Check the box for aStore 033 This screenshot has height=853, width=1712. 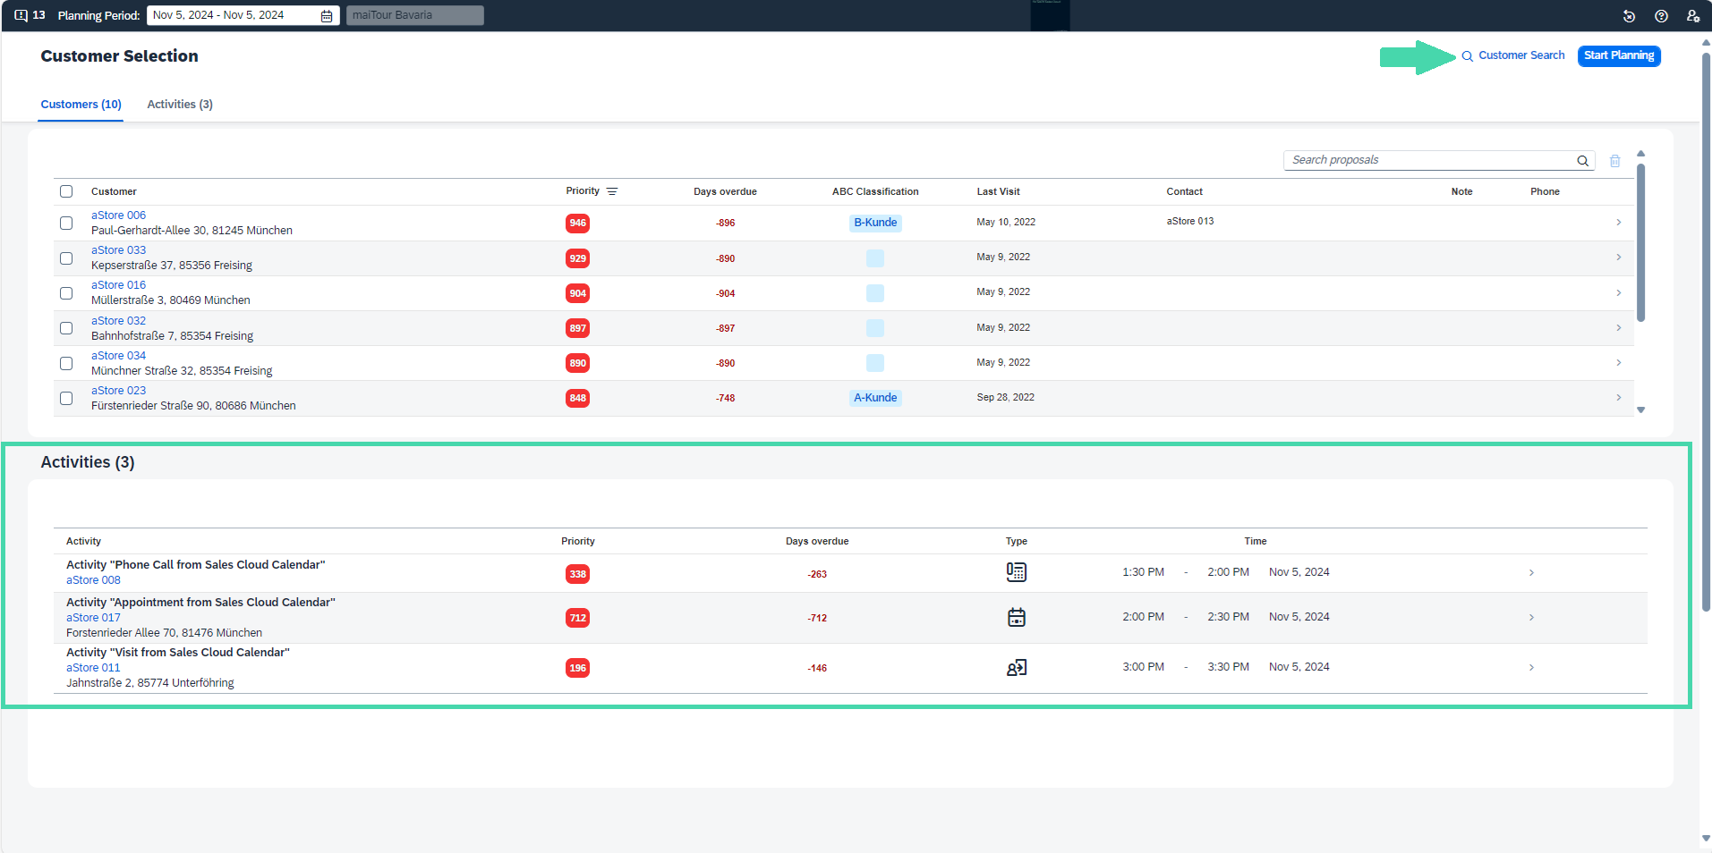[x=66, y=258]
